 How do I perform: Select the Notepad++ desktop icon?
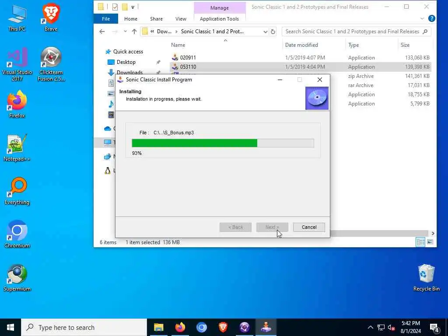[17, 148]
